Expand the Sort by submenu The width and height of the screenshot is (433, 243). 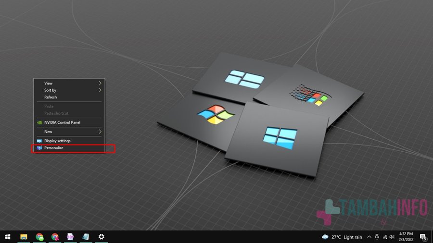pos(69,90)
